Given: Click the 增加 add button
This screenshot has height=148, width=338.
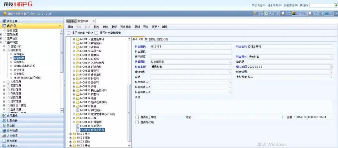Looking at the screenshot, I should [x=70, y=27].
